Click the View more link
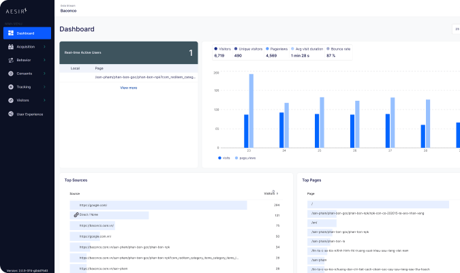460x273 pixels. point(129,88)
